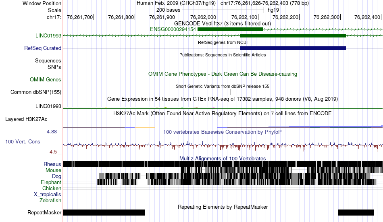This screenshot has width=383, height=222.
Task: Click the LINC01993 GTEx expression label
Action: [48, 106]
